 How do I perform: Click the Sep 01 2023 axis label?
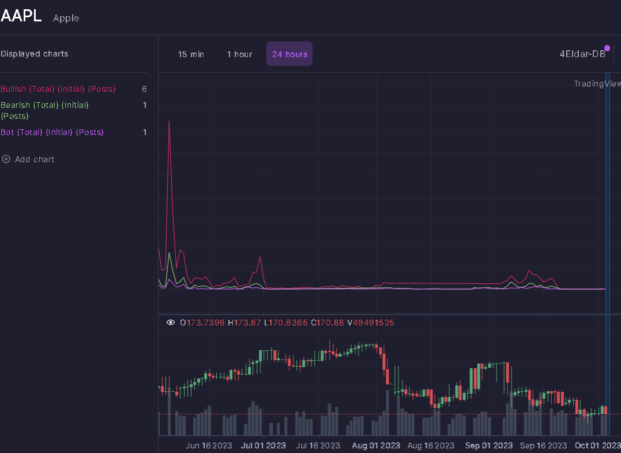(489, 445)
